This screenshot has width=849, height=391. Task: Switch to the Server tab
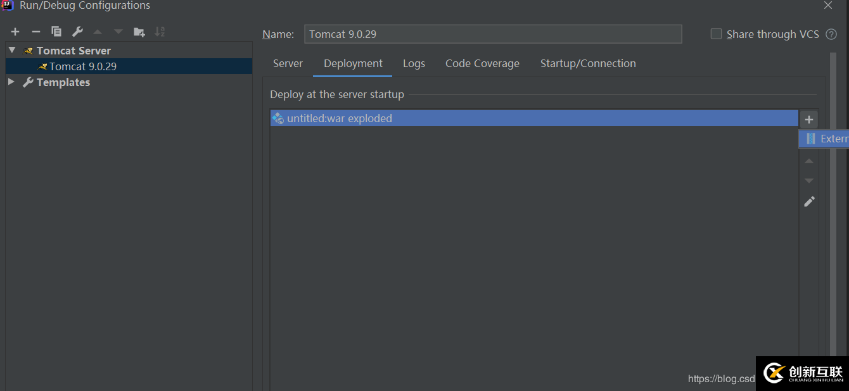(288, 63)
